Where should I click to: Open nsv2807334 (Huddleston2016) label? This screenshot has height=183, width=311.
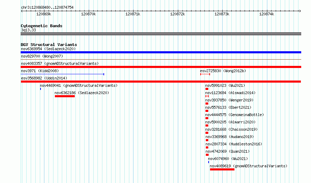[x=234, y=144]
